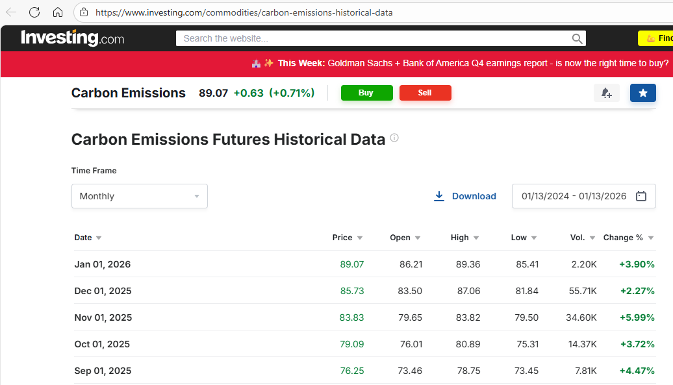The image size is (673, 385).
Task: Open the Monthly time frame dropdown
Action: point(139,196)
